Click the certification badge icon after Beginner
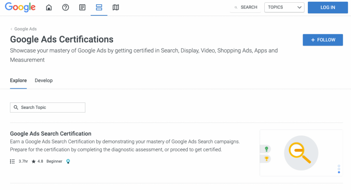 [68, 161]
